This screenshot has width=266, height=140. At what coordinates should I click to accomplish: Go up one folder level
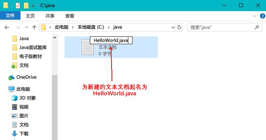pyautogui.click(x=34, y=27)
